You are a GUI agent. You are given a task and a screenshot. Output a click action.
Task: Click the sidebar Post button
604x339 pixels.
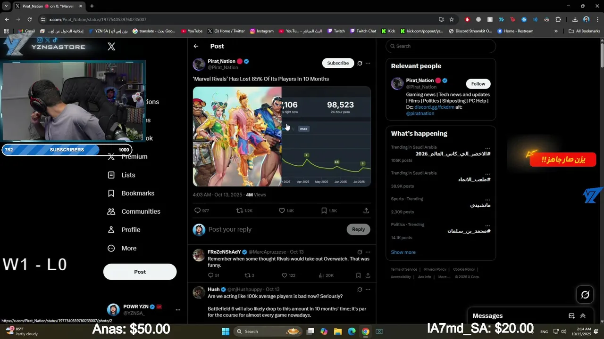(x=140, y=272)
